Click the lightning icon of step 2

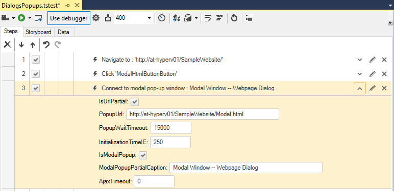[x=95, y=74]
